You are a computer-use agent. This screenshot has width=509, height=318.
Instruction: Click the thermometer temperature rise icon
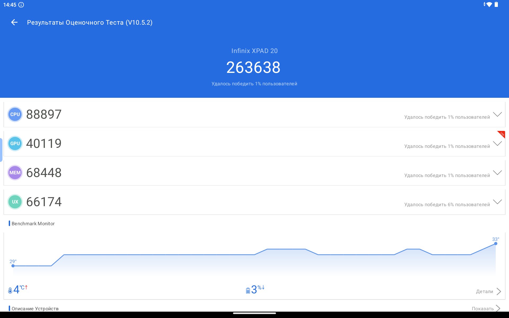pos(10,290)
